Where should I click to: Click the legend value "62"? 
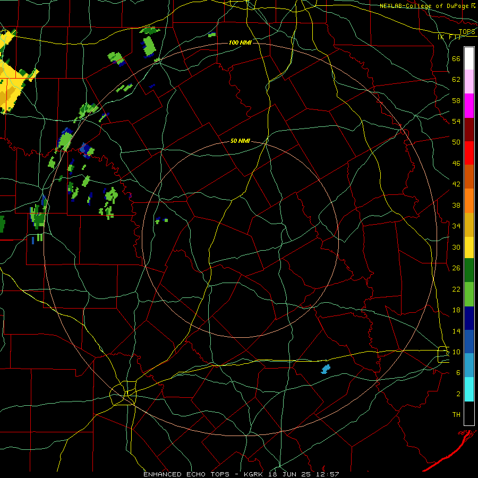coord(456,80)
